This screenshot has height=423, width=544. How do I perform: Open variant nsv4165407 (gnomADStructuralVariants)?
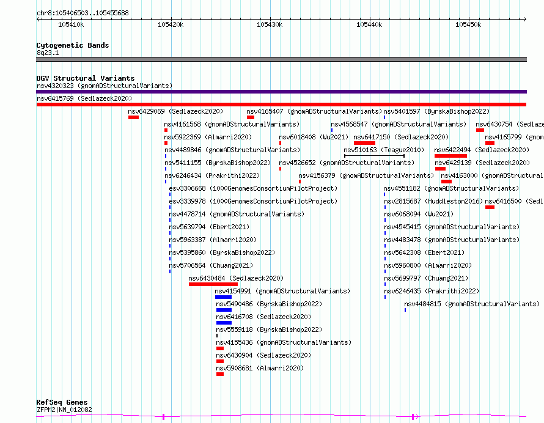pos(314,111)
